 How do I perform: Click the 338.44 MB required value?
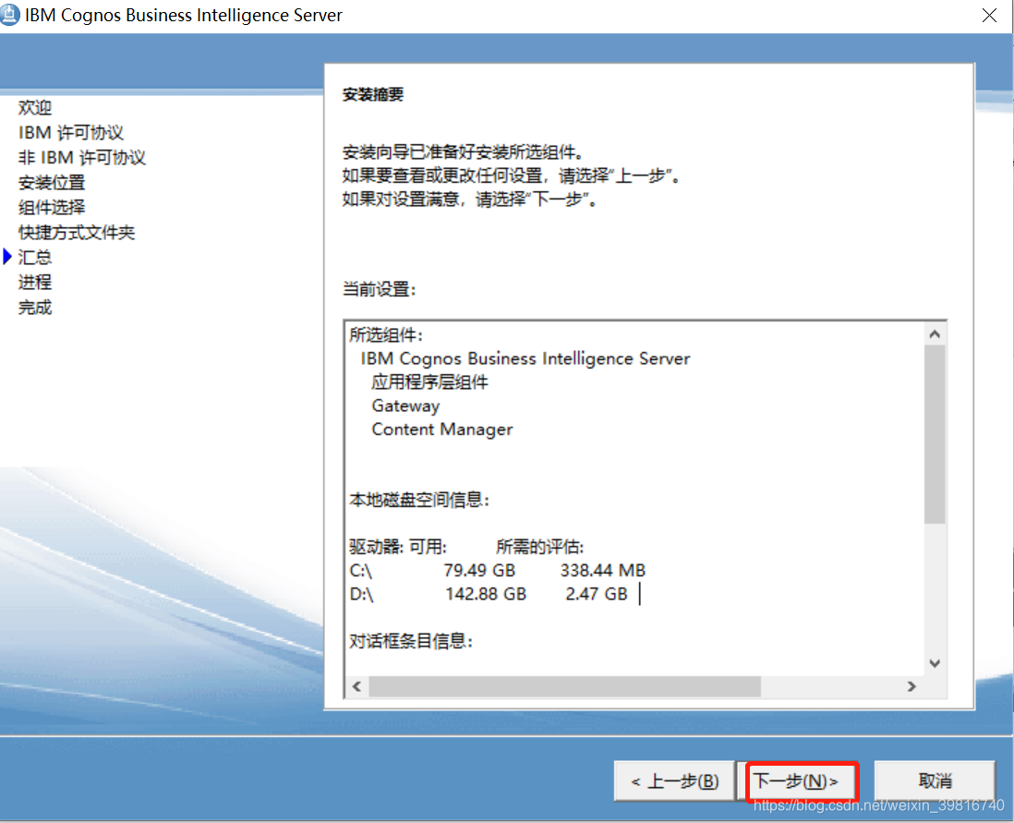click(x=603, y=570)
